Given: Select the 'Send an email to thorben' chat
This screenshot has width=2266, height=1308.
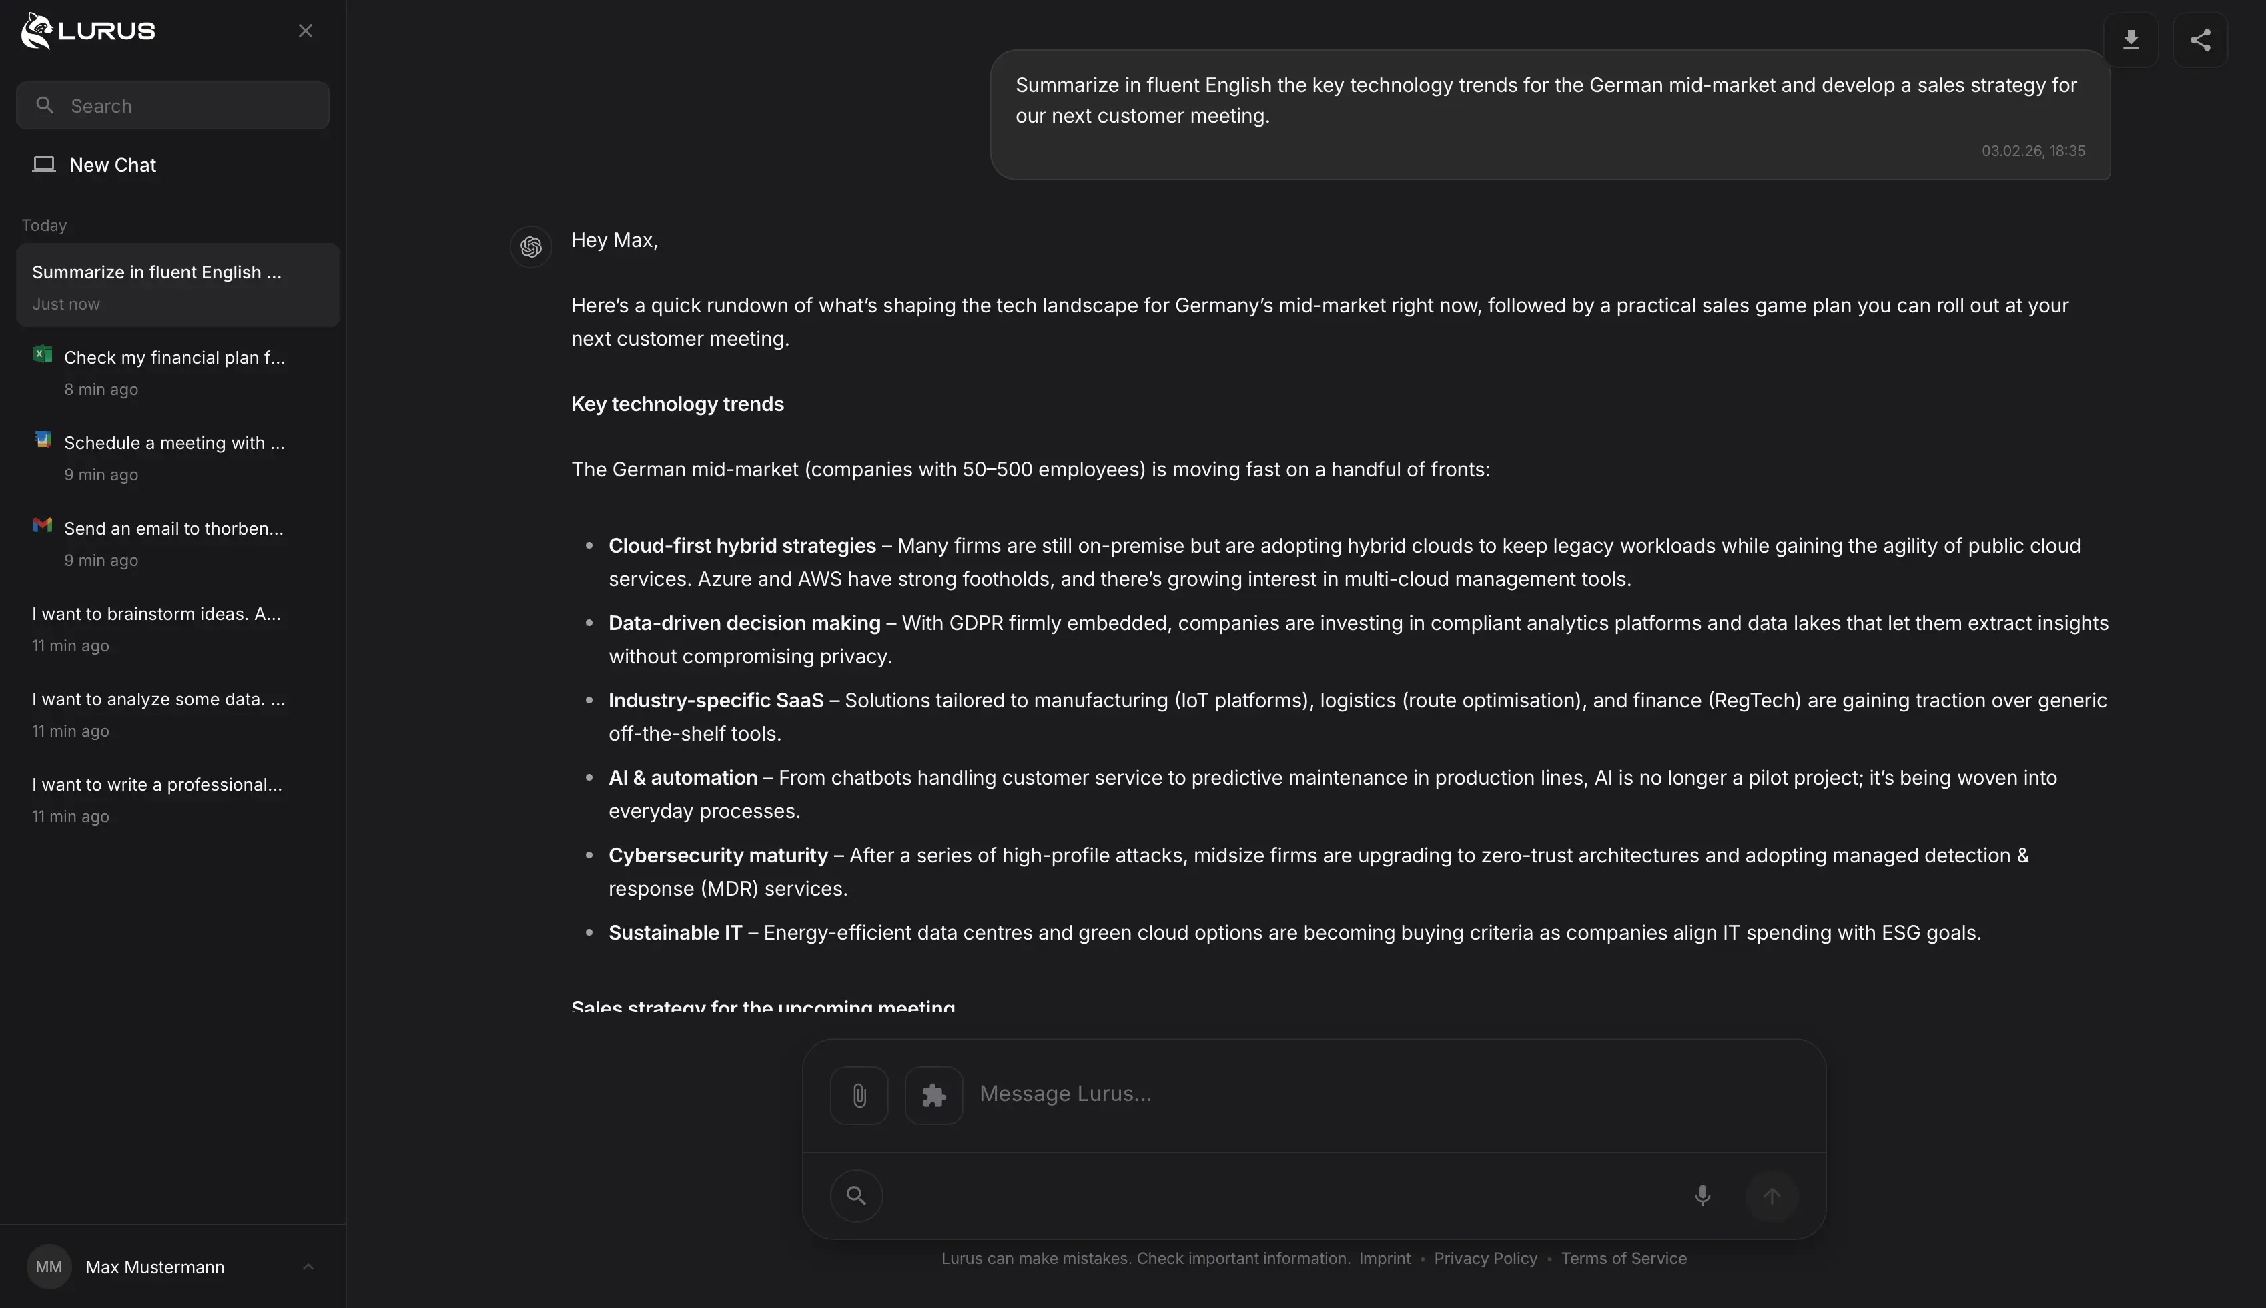Looking at the screenshot, I should click(173, 529).
